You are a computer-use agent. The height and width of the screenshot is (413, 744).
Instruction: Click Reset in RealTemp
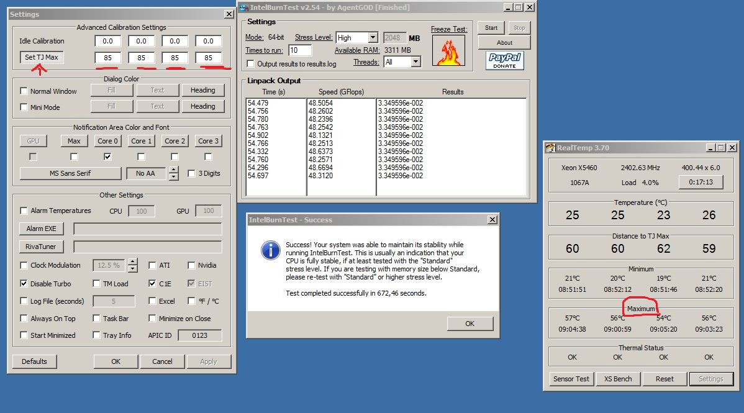pos(665,379)
